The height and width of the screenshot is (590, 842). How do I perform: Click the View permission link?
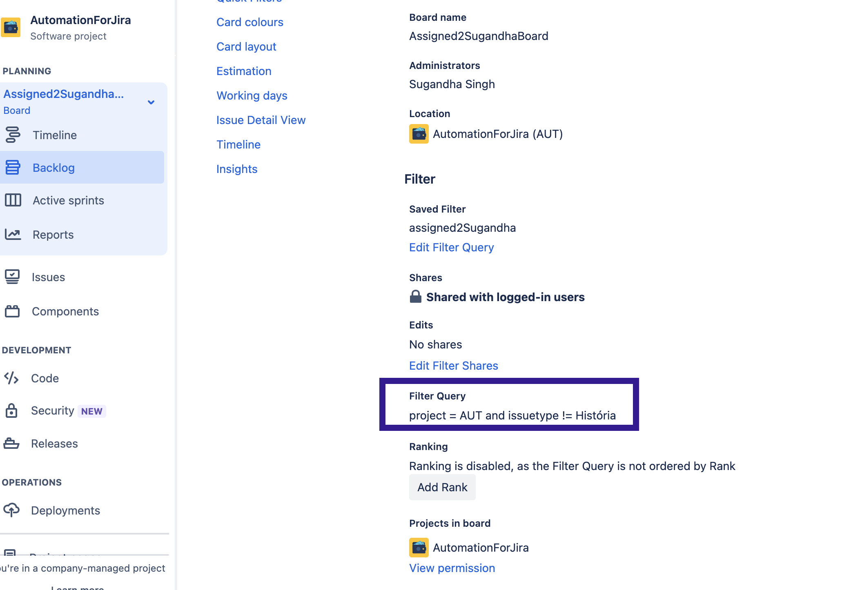point(452,568)
